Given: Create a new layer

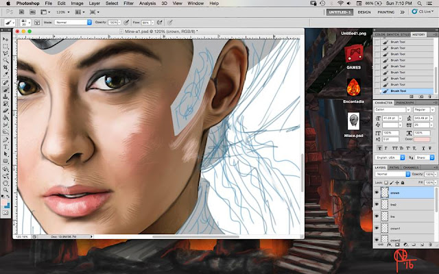Looking at the screenshot, I should pyautogui.click(x=423, y=245).
